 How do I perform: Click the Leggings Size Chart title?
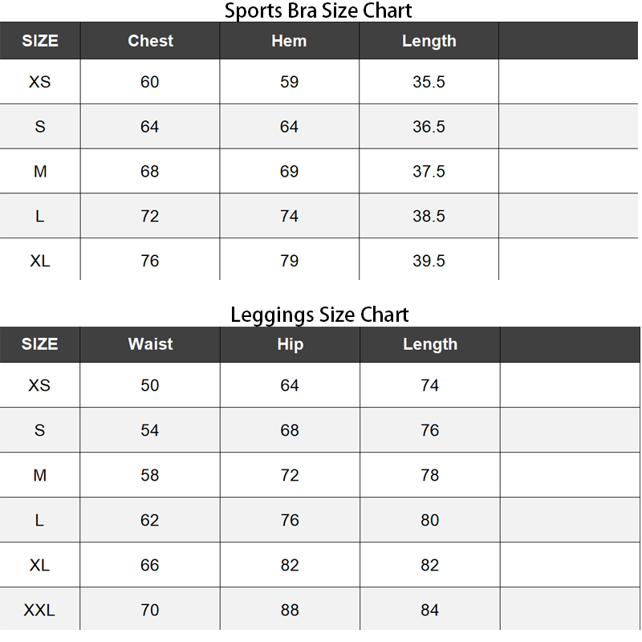[x=319, y=315]
